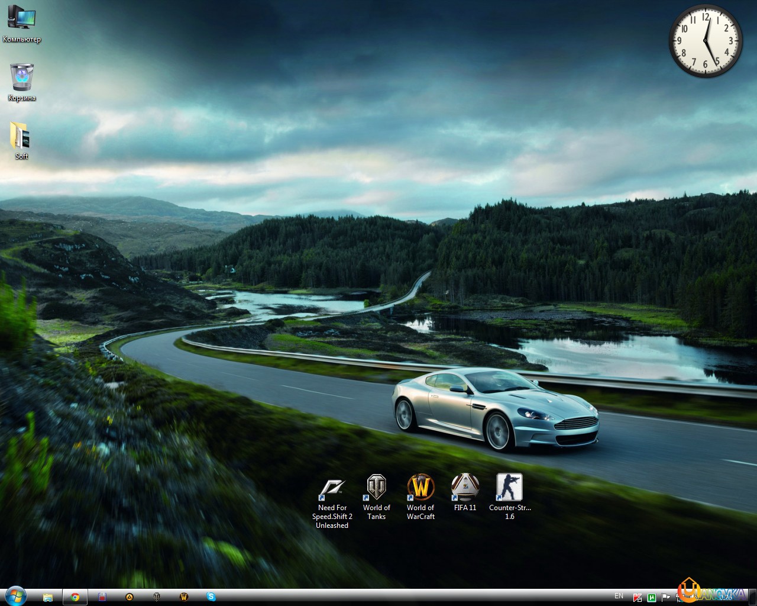Select the FIFA 11 desktop shortcut
Image resolution: width=757 pixels, height=606 pixels.
point(465,488)
